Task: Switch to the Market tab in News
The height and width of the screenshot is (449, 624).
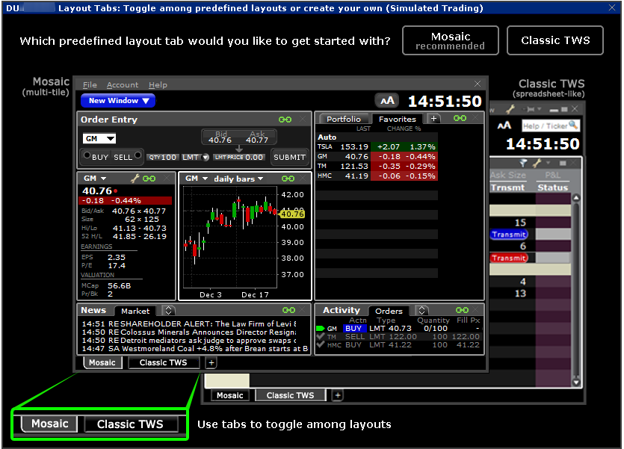Action: (135, 311)
